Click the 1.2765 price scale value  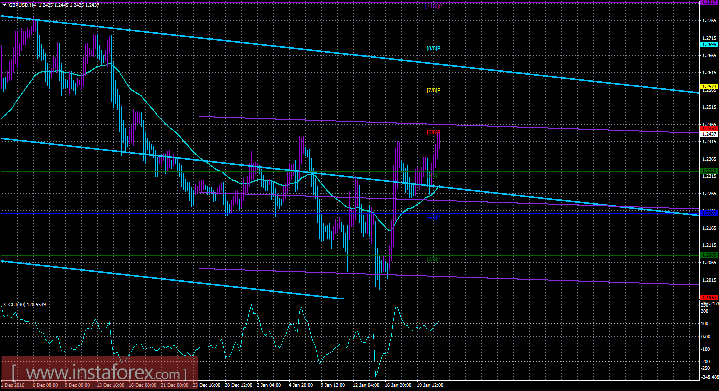pyautogui.click(x=709, y=21)
